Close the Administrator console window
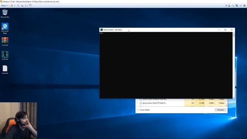Viewport: 247px width, 139px height. (232, 30)
